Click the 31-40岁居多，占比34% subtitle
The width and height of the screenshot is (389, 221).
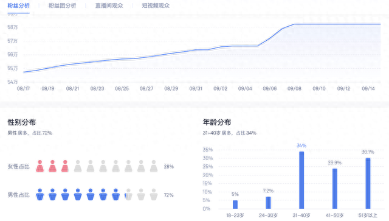pyautogui.click(x=230, y=133)
